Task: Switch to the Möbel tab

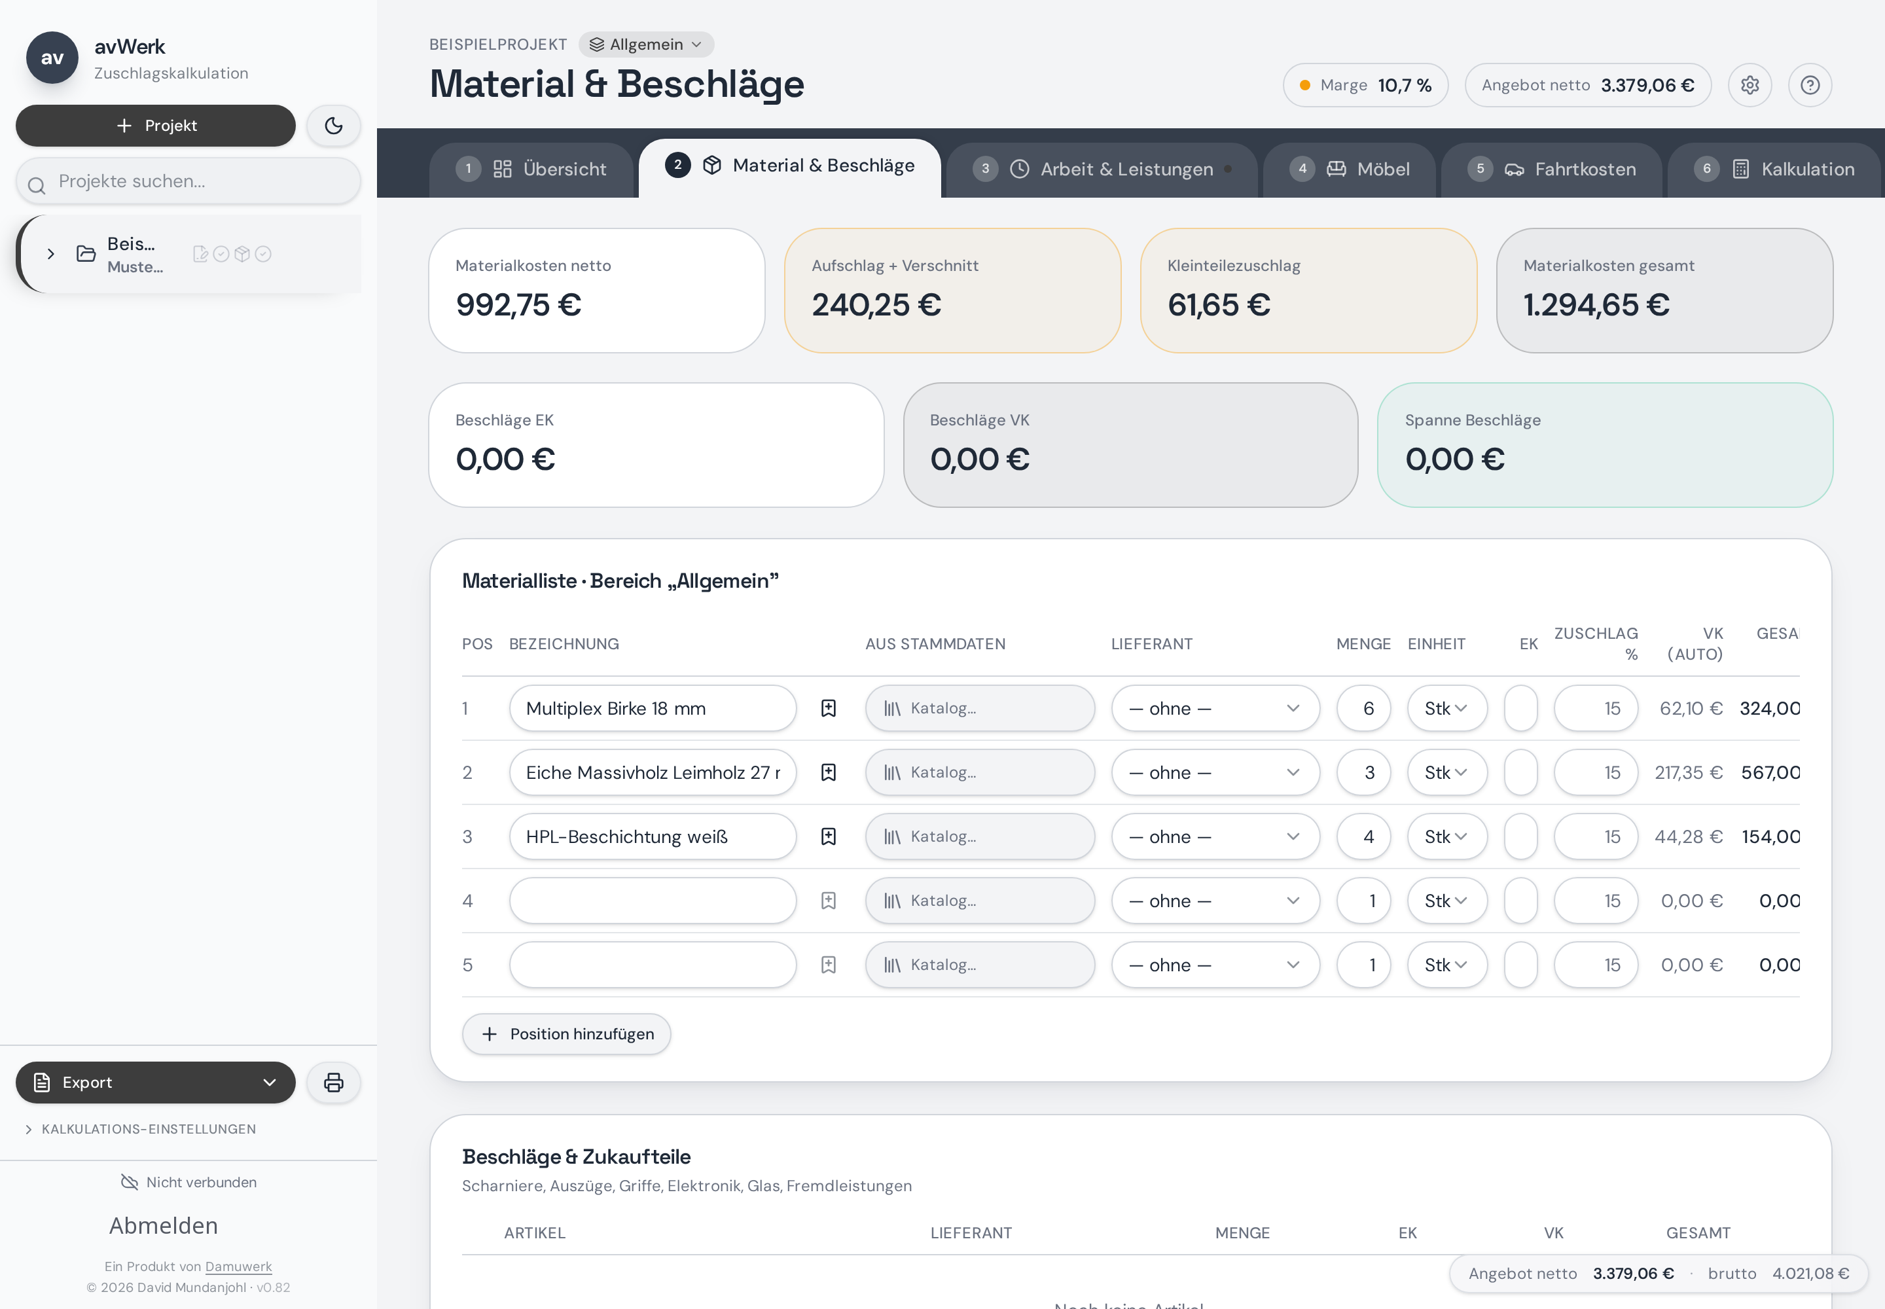Action: coord(1350,169)
